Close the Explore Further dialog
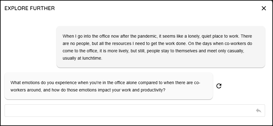This screenshot has width=273, height=126. [x=264, y=8]
